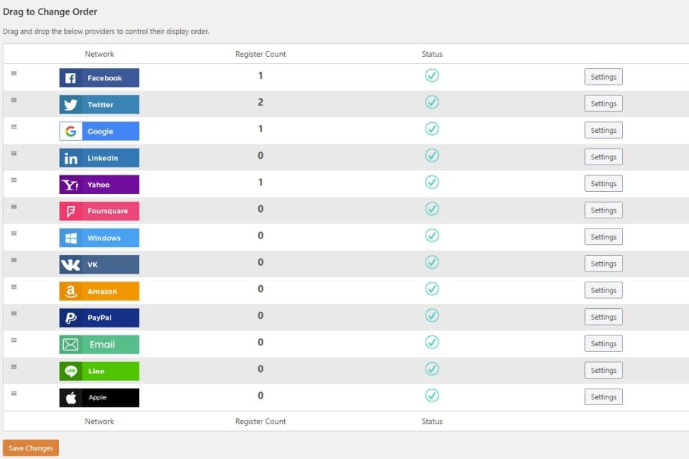The width and height of the screenshot is (689, 459).
Task: Click the bottom Status footer label
Action: 432,421
